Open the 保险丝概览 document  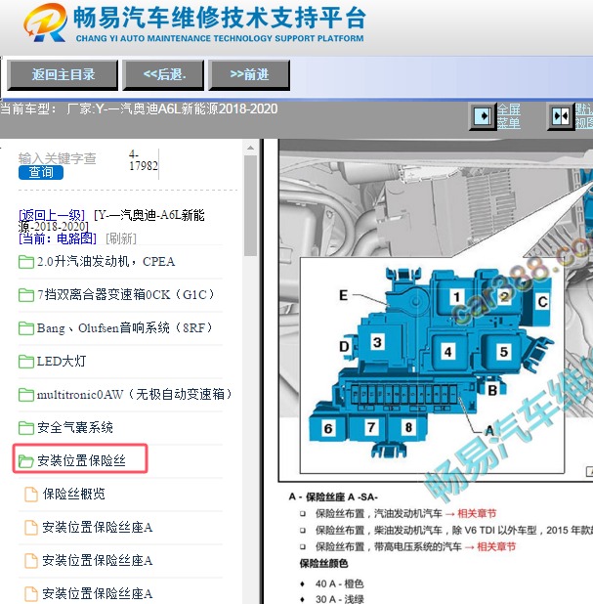[74, 494]
